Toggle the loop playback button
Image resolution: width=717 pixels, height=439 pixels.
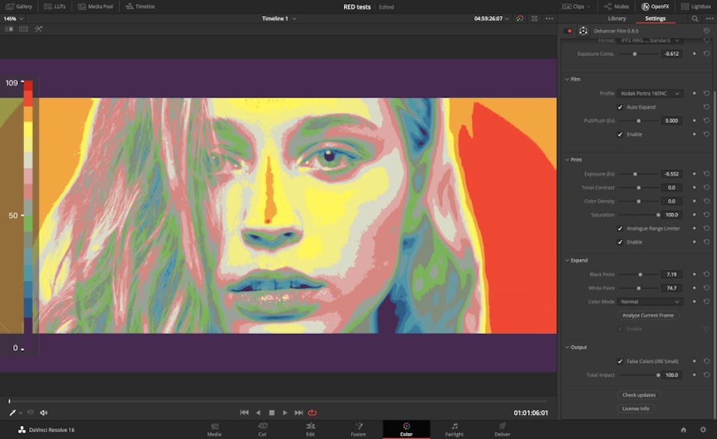(312, 412)
